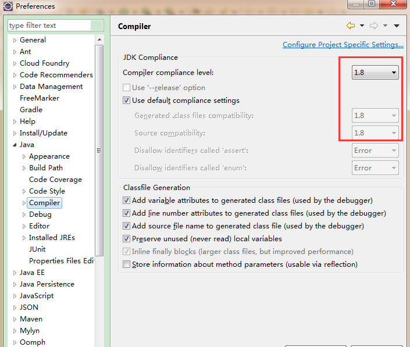Open Generated .class files compatibility dropdown

coord(375,116)
